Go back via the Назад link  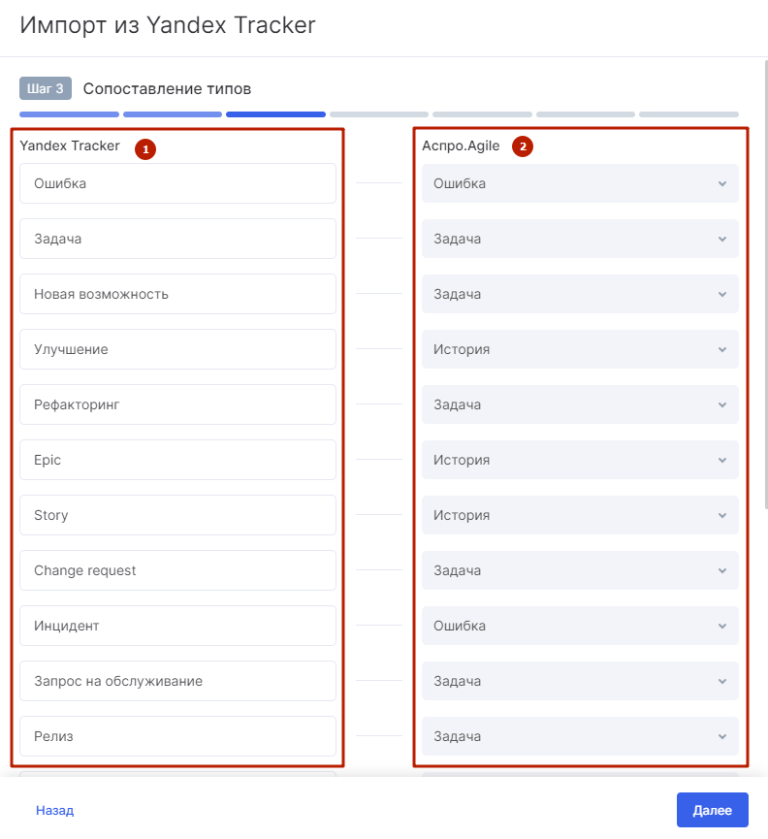pos(54,811)
